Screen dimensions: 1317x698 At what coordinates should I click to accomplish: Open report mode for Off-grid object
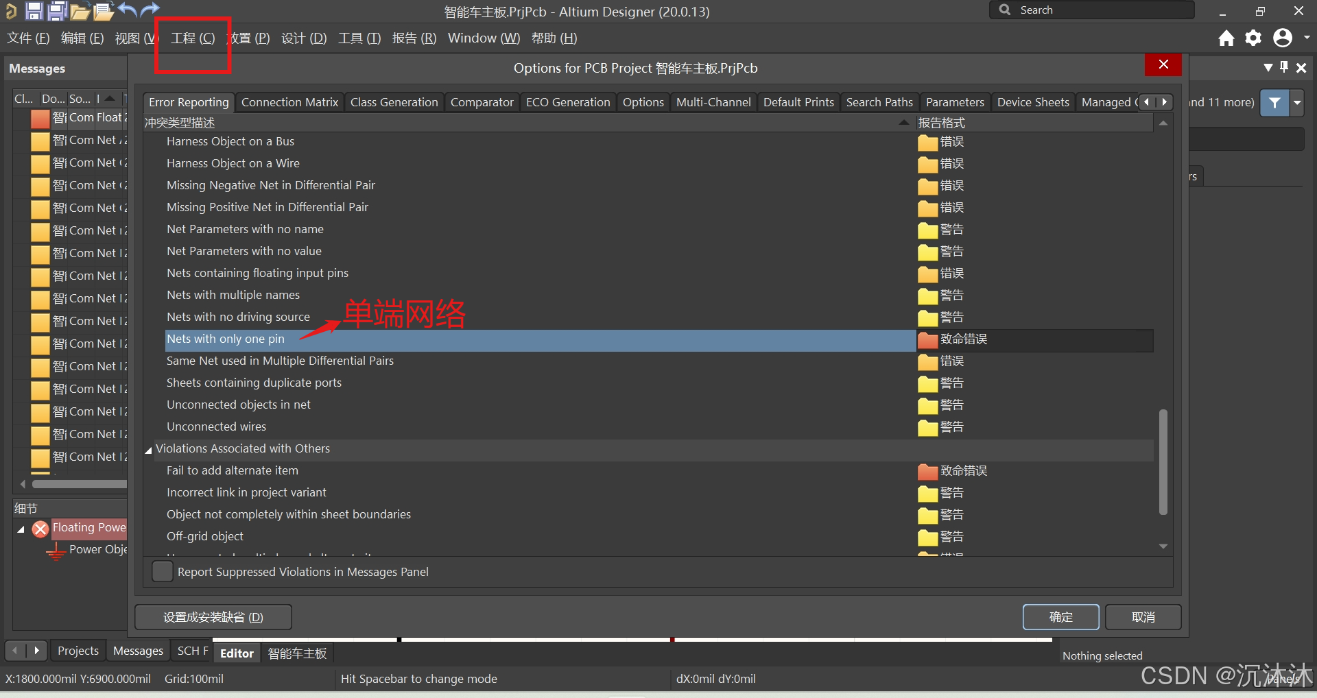1034,537
